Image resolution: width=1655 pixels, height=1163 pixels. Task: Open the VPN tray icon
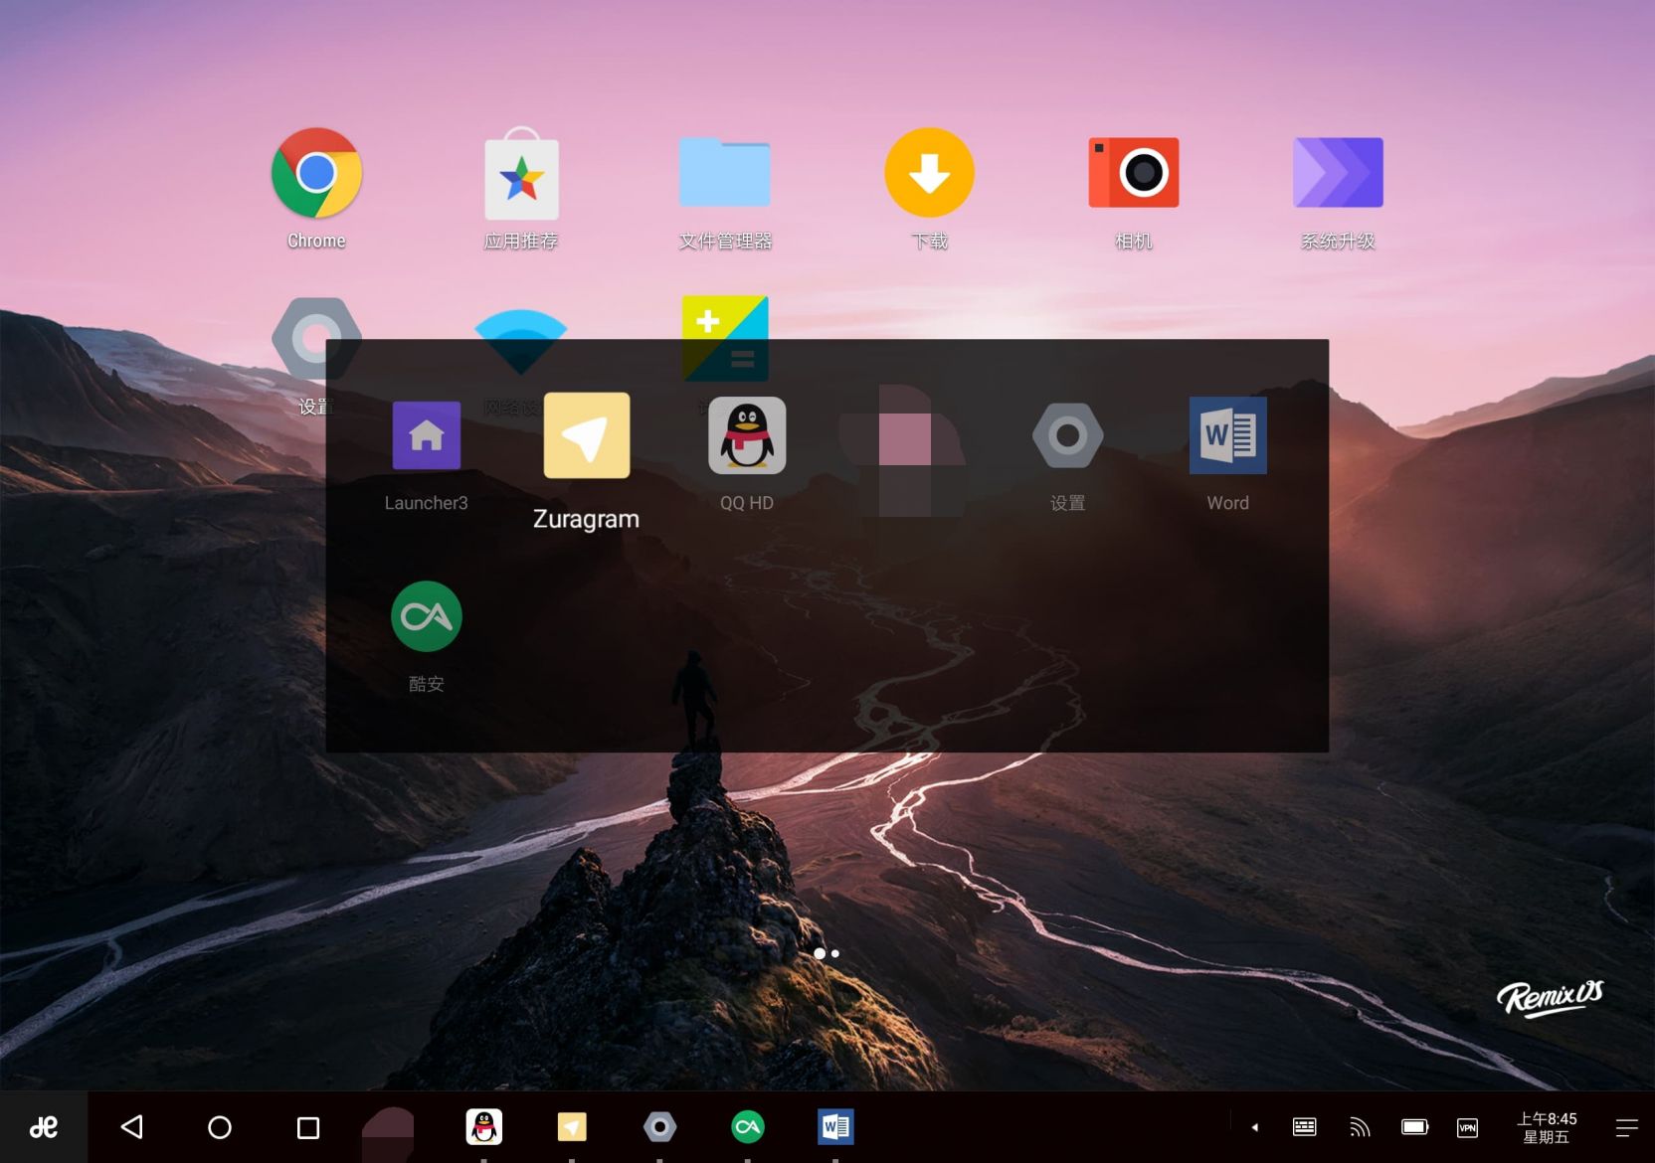1468,1127
